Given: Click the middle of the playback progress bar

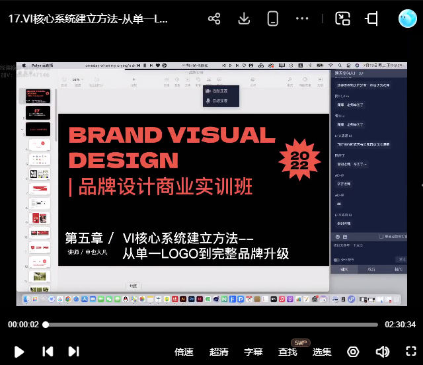Looking at the screenshot, I should [x=211, y=325].
